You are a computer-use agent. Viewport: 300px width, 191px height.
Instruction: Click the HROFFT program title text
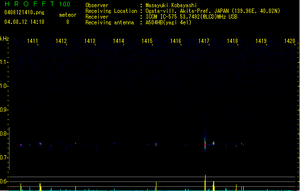[x=30, y=4]
